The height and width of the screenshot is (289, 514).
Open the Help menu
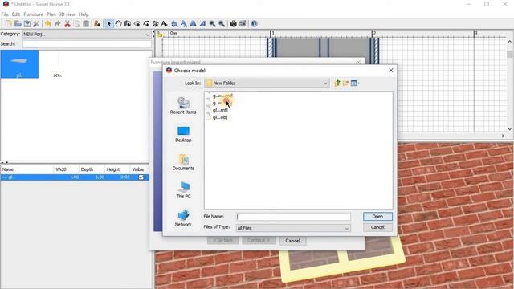84,14
